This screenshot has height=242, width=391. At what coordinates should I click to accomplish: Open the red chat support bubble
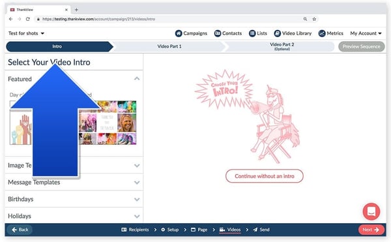pyautogui.click(x=371, y=211)
